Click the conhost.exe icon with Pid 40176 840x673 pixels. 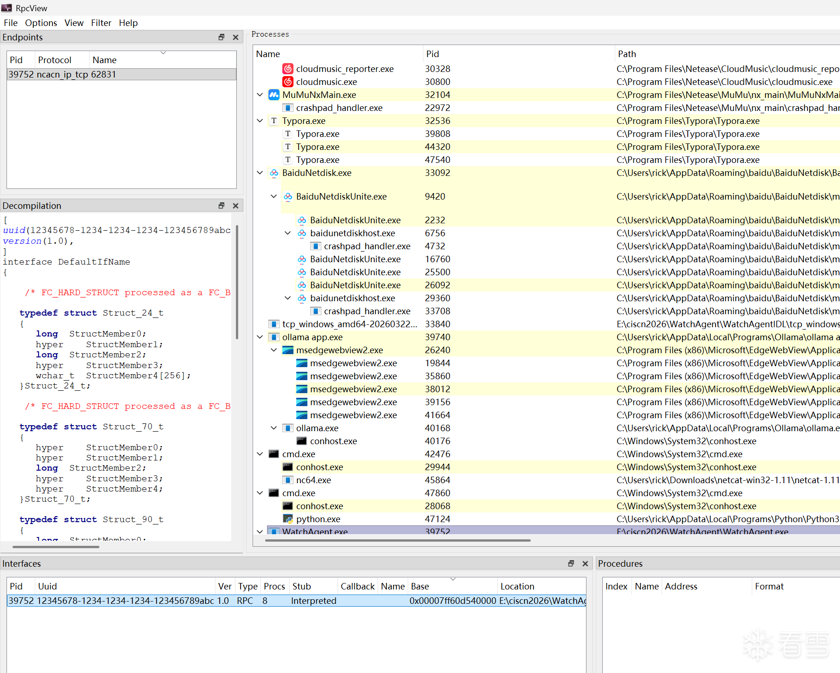pyautogui.click(x=302, y=441)
